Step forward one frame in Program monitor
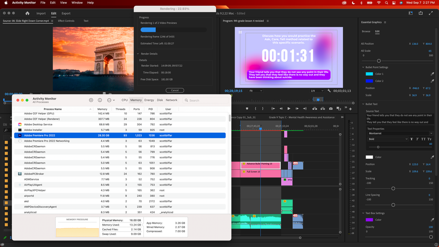The height and width of the screenshot is (247, 439). [x=297, y=109]
